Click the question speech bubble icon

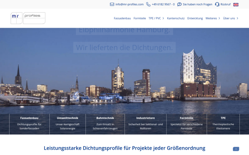pyautogui.click(x=179, y=4)
